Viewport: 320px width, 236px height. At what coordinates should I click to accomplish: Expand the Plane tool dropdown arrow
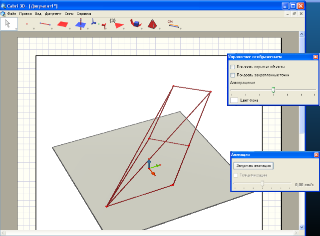(x=70, y=29)
